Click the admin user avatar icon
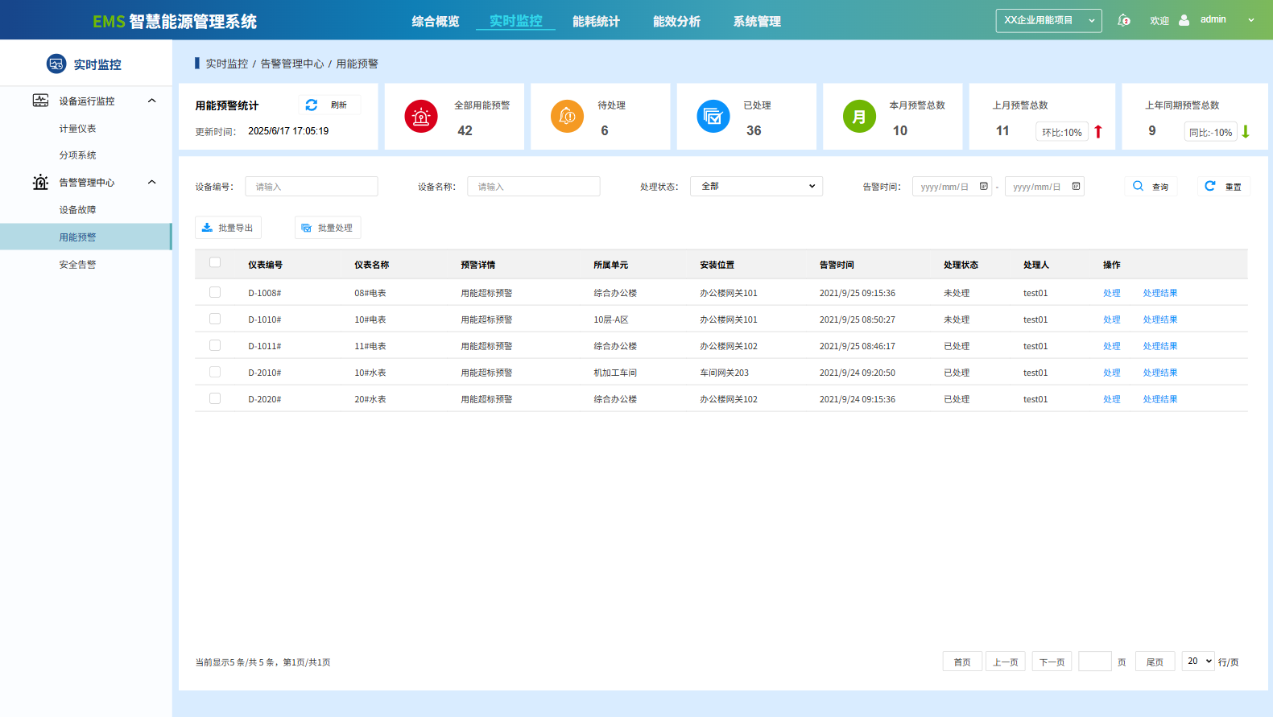This screenshot has height=717, width=1273. 1184,20
